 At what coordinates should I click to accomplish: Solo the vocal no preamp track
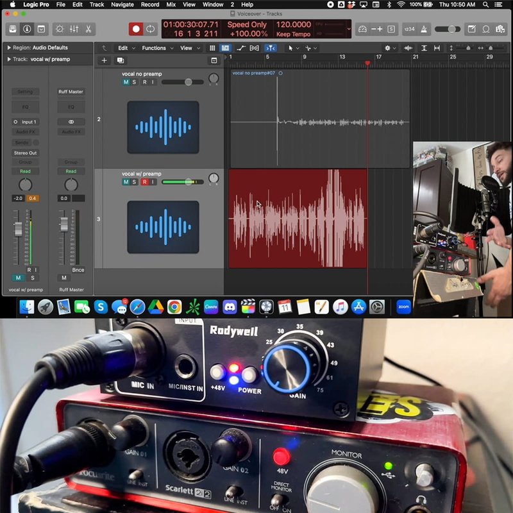click(134, 82)
